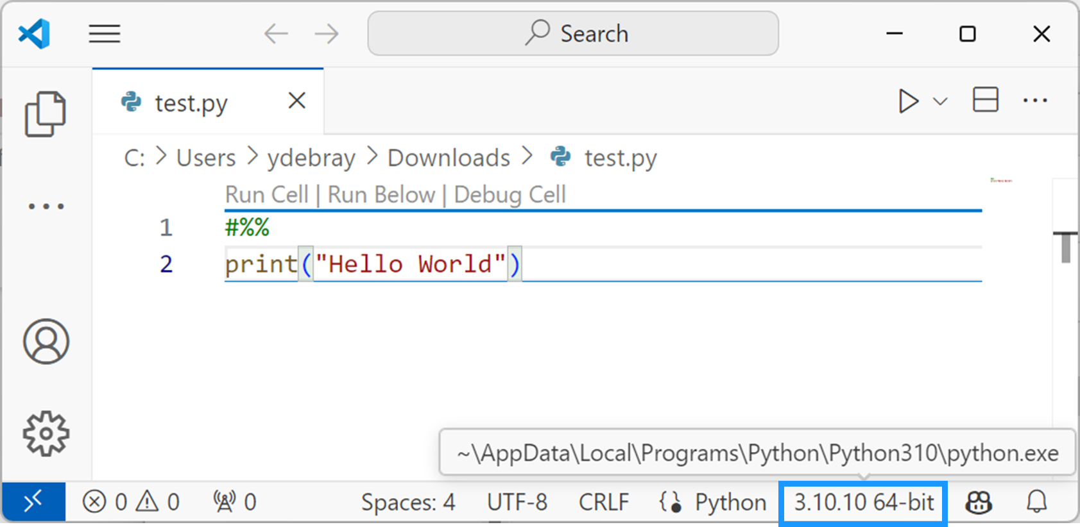Select the ydebray breadcrumb
The image size is (1080, 527).
point(311,158)
